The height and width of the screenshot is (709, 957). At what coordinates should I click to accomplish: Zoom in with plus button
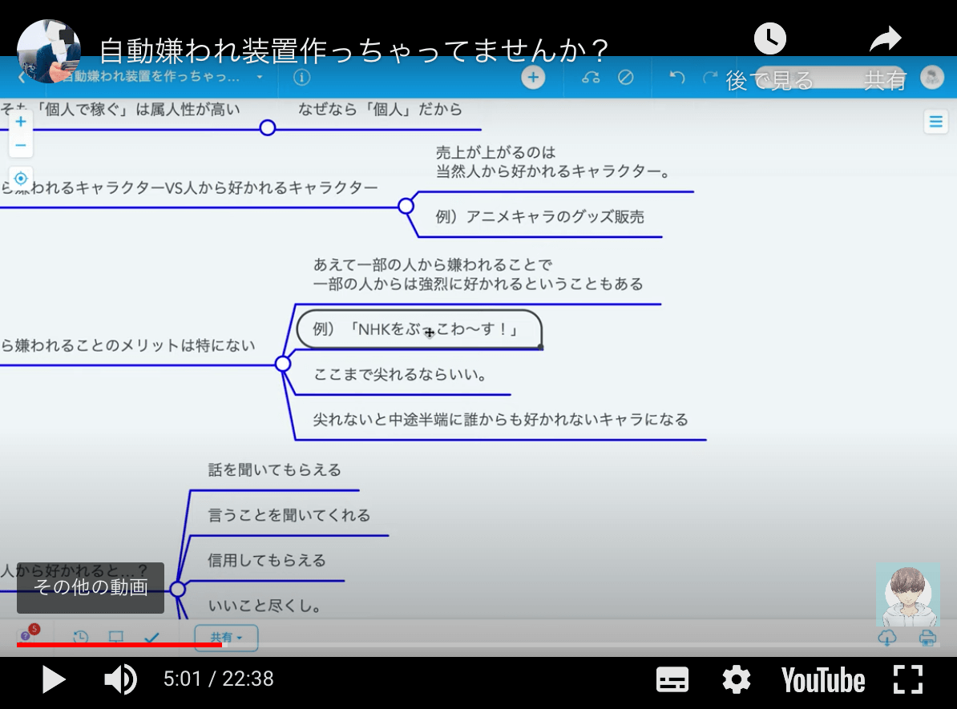(21, 122)
